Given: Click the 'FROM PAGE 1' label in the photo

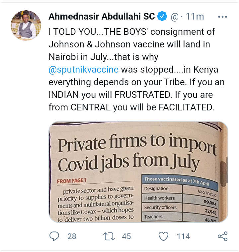Looking at the screenshot, I should click(x=72, y=181).
